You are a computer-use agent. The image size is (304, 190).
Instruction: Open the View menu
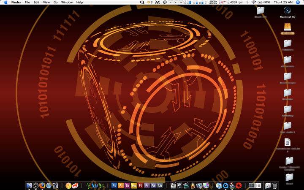click(46, 3)
